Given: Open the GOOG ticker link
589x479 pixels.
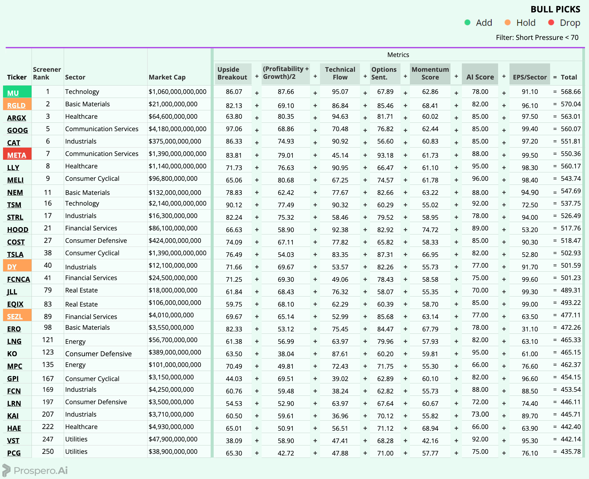Looking at the screenshot, I should [17, 130].
